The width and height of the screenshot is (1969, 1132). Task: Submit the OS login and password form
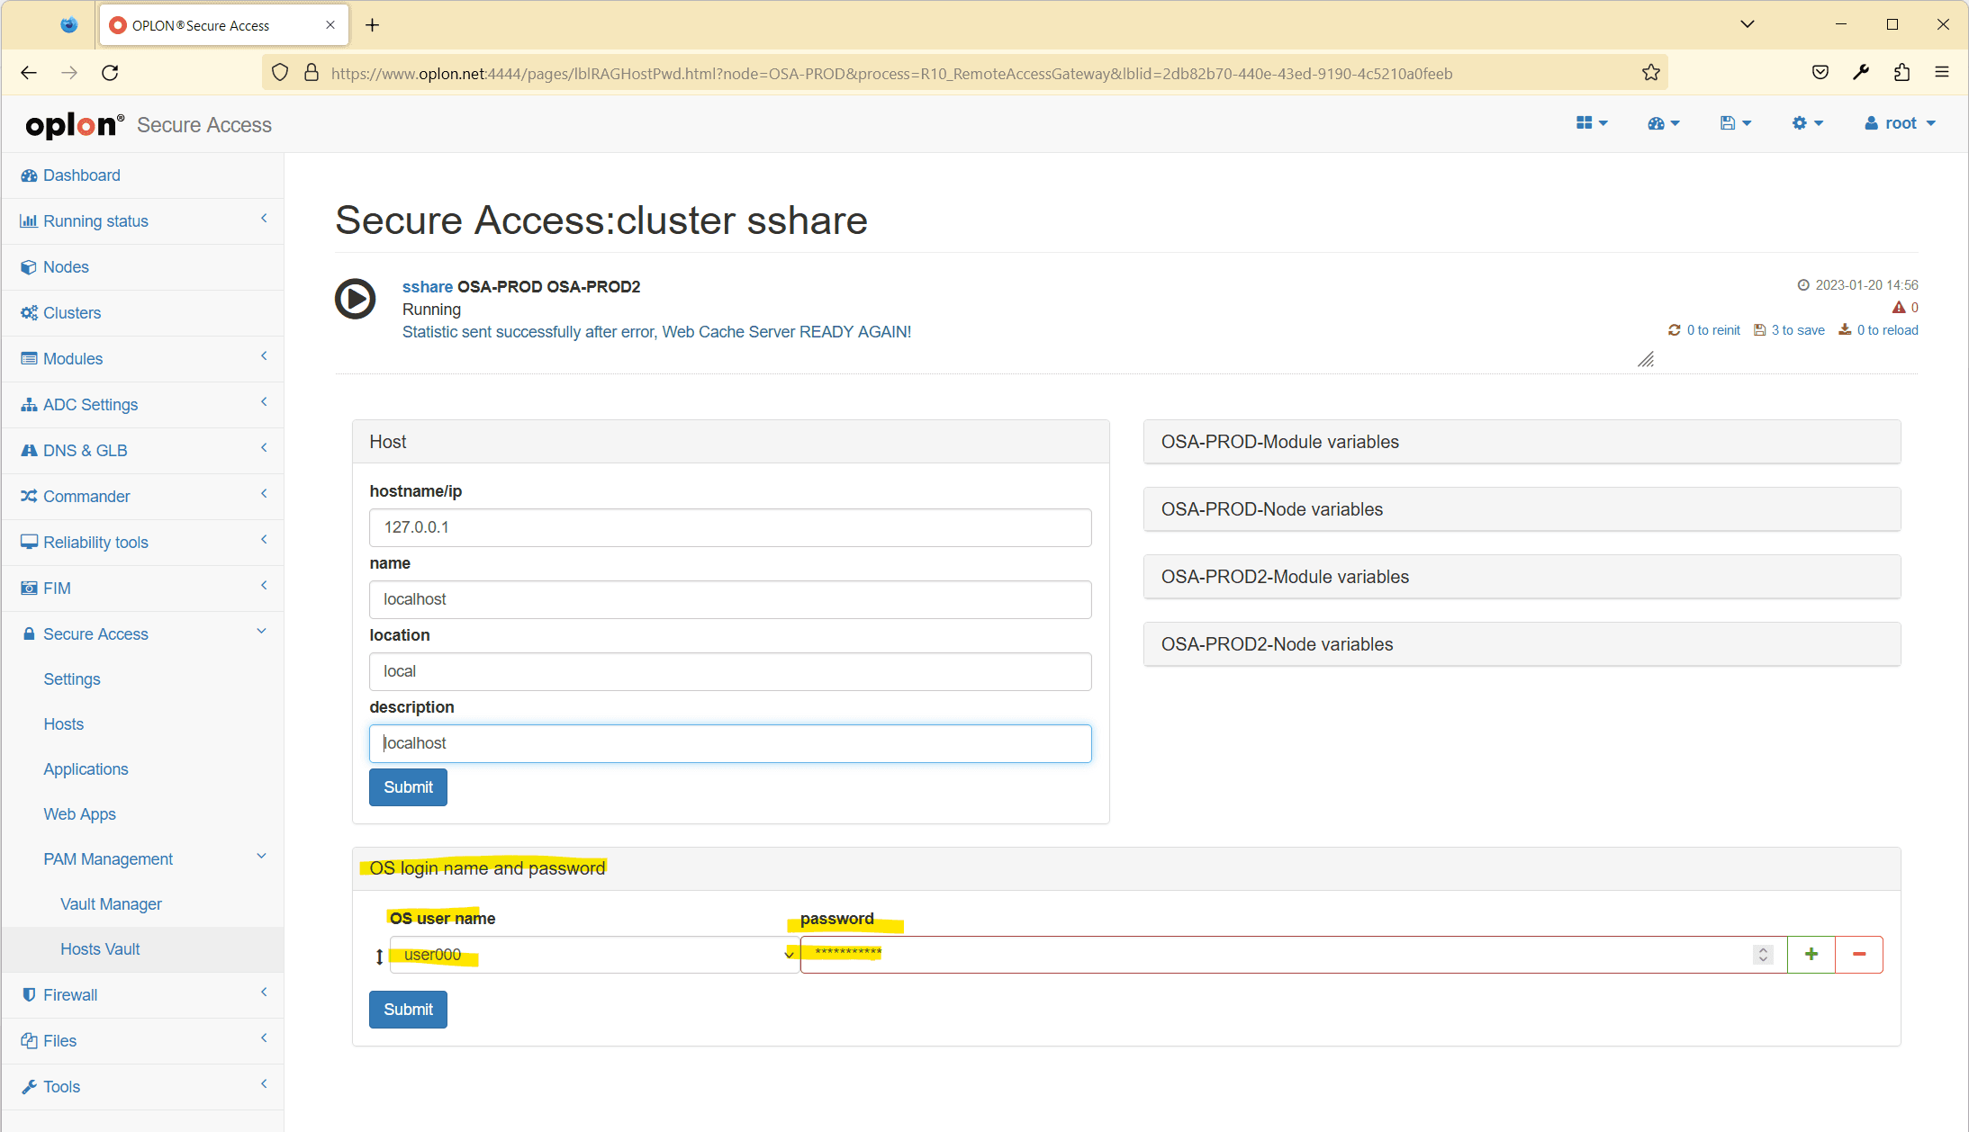click(408, 1010)
